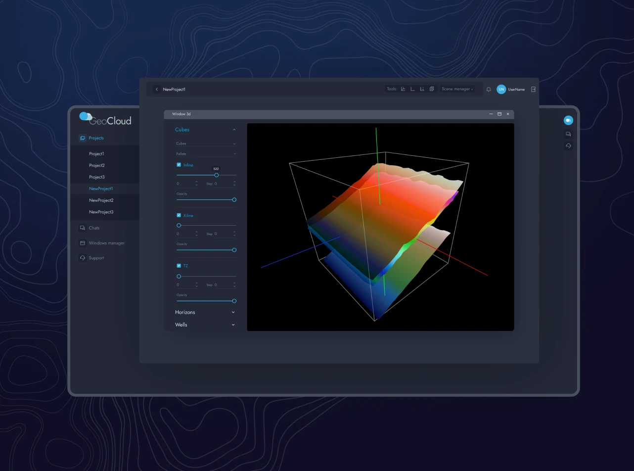Click the Windows manager icon in sidebar
This screenshot has height=471, width=634.
82,243
